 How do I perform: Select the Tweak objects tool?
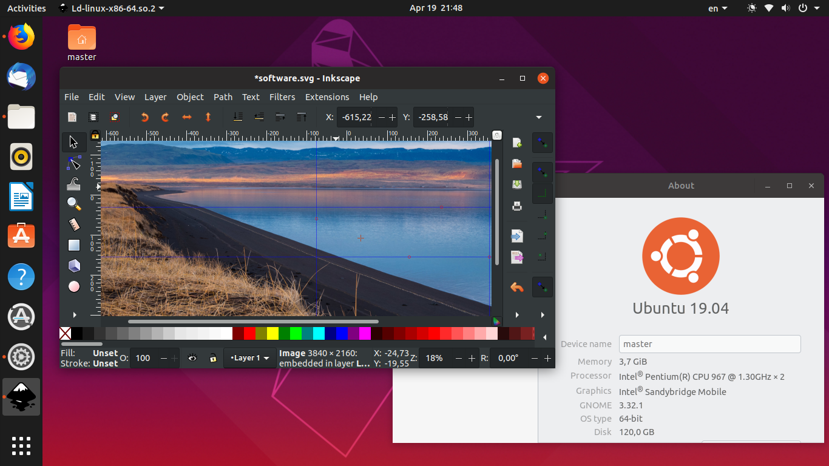click(x=74, y=183)
